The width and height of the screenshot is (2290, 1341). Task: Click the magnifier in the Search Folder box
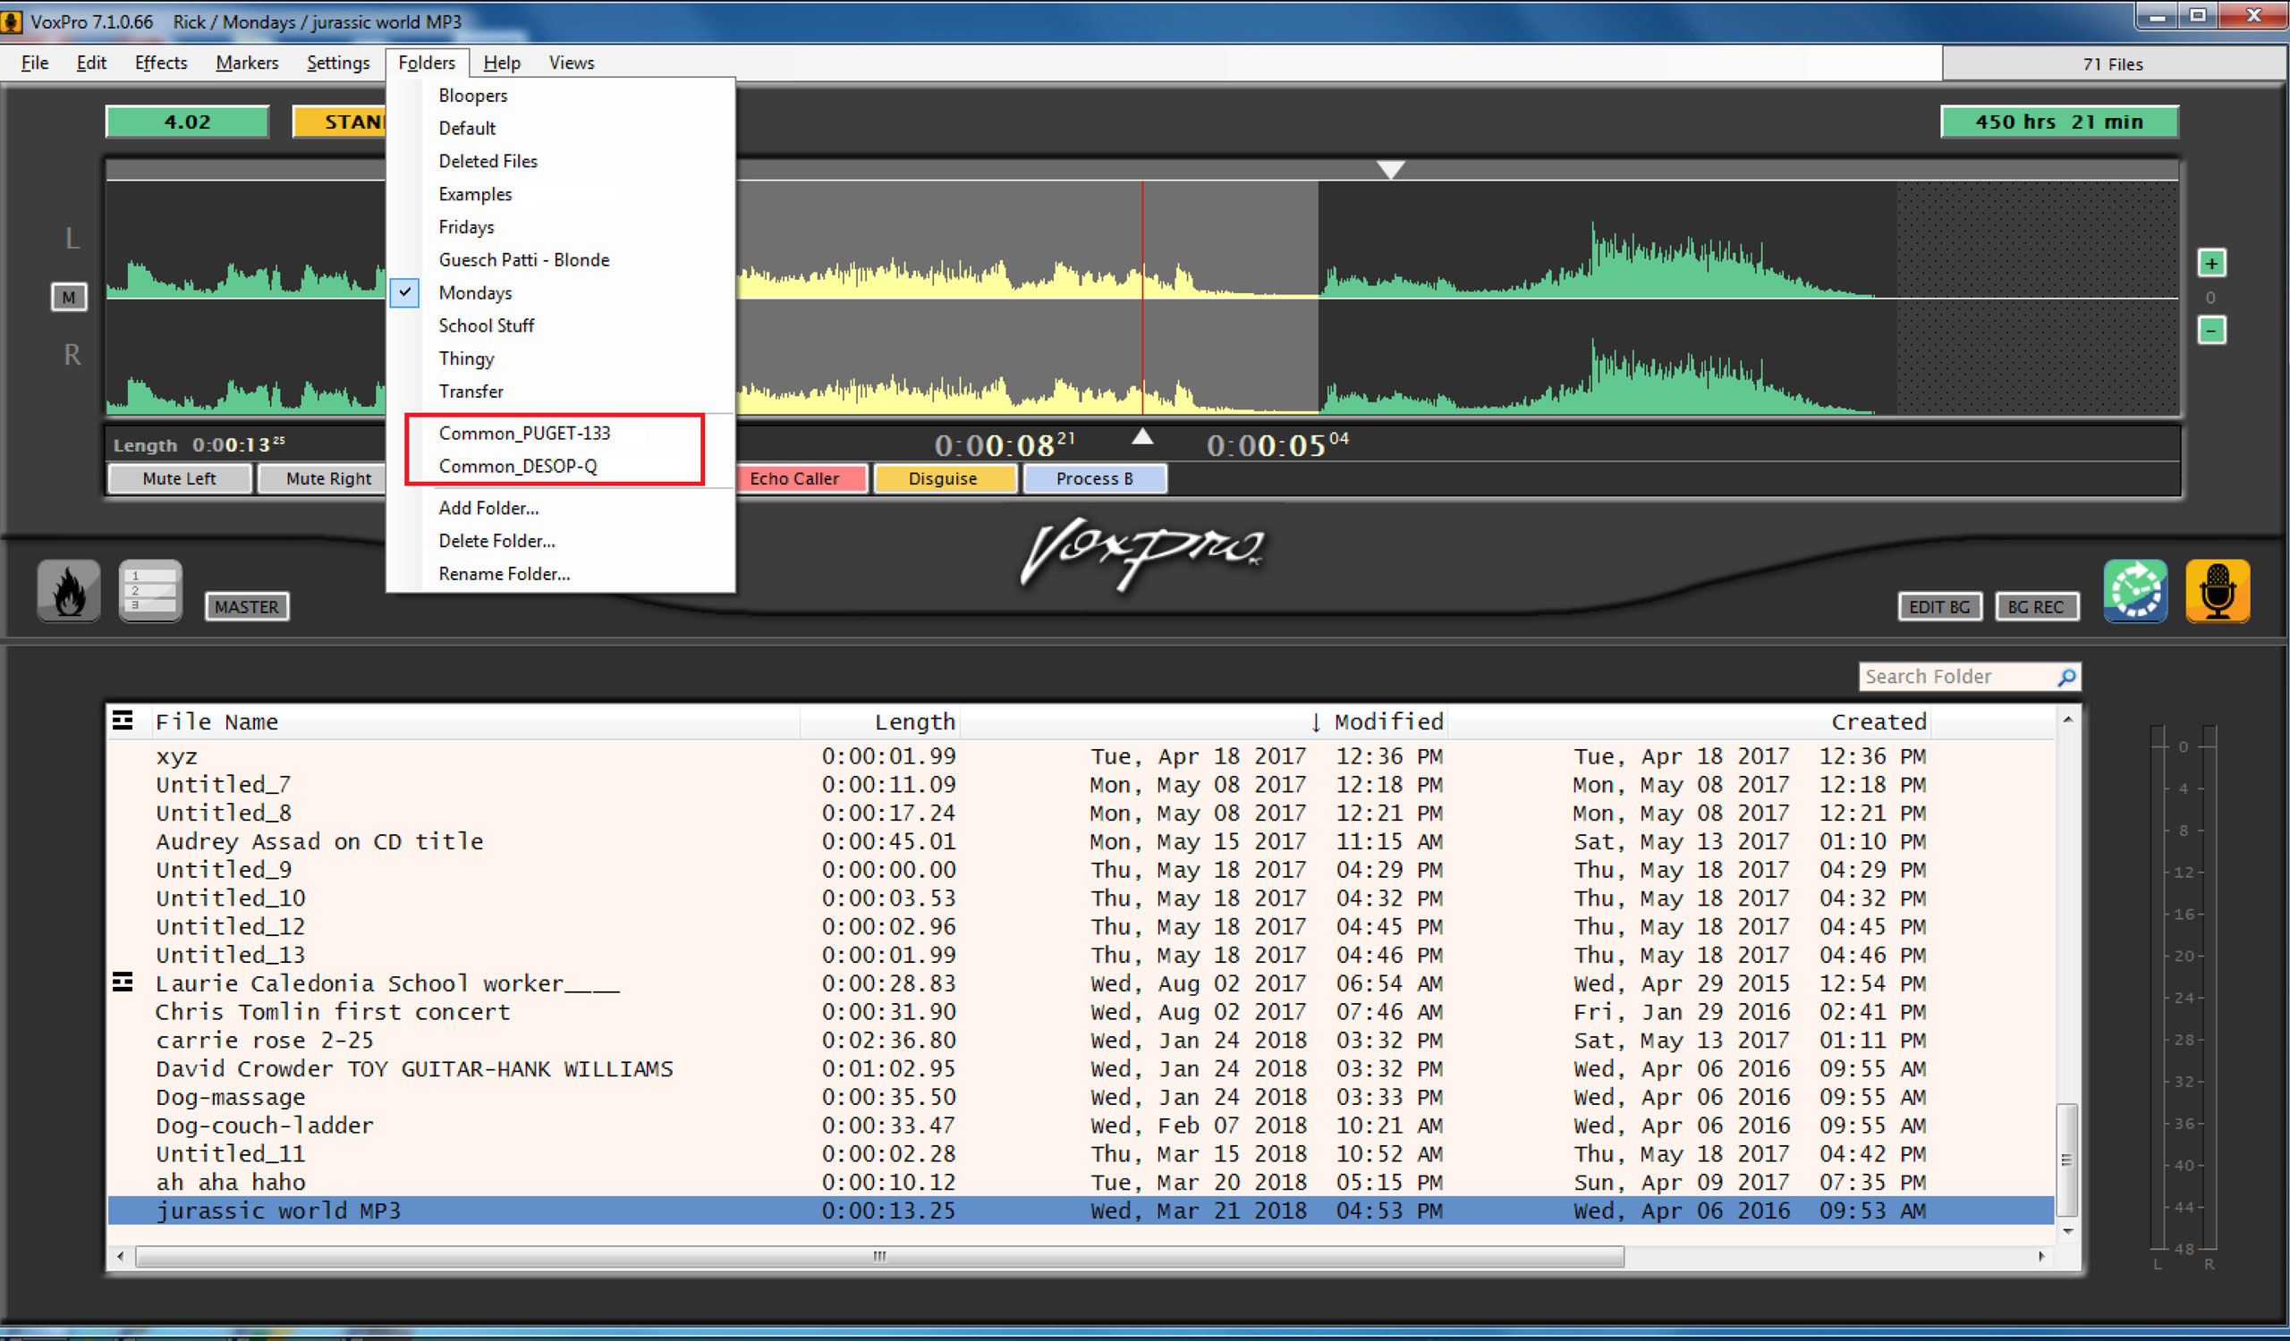pos(2067,677)
